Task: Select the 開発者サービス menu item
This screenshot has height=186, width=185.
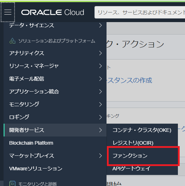Action: pyautogui.click(x=55, y=130)
